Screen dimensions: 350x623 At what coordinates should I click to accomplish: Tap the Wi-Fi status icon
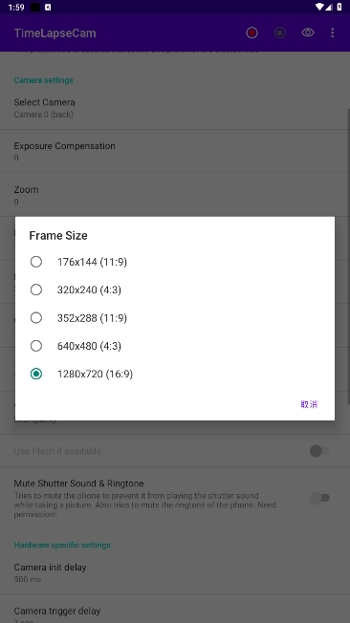click(x=319, y=7)
